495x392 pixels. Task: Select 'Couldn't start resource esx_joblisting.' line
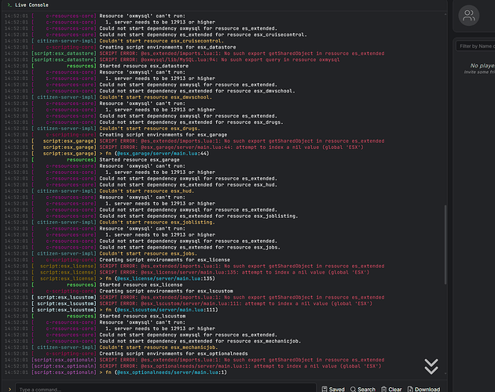coord(157,223)
